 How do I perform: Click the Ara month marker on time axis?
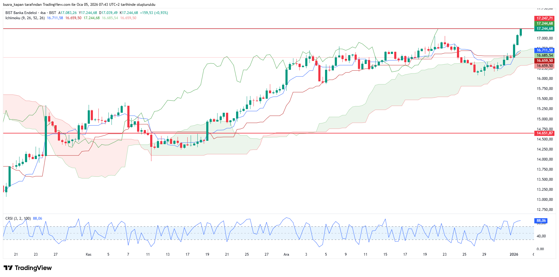click(286, 254)
